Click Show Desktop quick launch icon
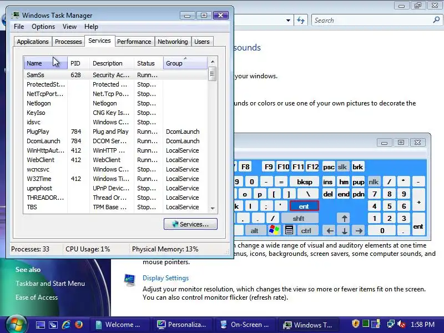Viewport: 444px width, 333px height. tap(40, 325)
